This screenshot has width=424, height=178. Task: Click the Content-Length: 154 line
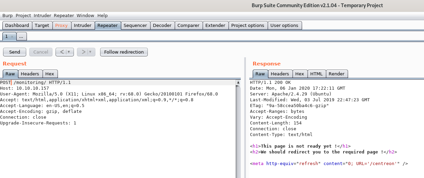(x=276, y=123)
